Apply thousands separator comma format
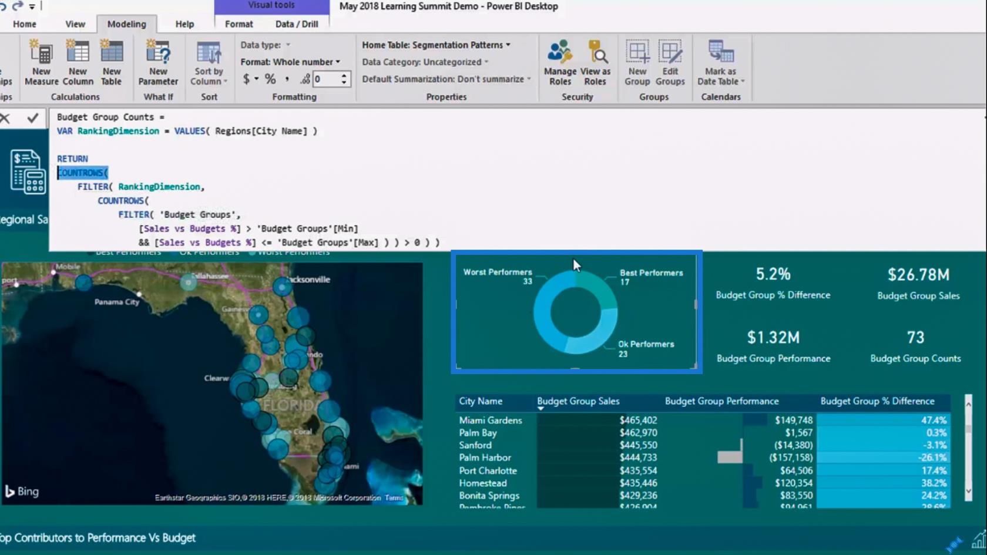The image size is (987, 555). tap(287, 79)
